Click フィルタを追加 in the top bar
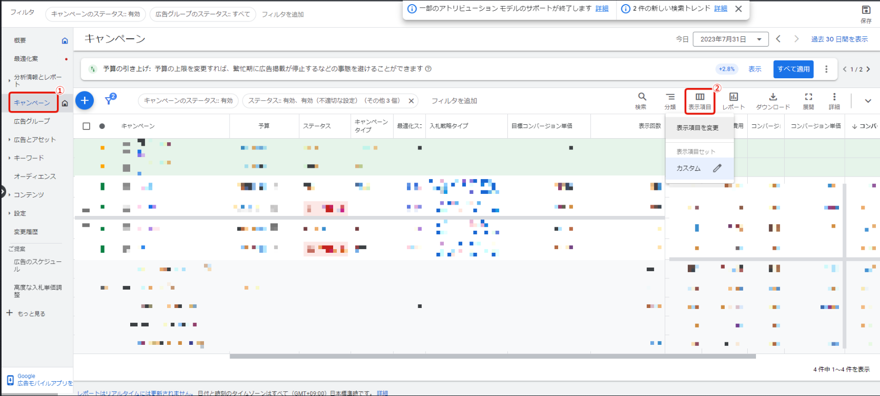This screenshot has height=396, width=880. tap(282, 14)
